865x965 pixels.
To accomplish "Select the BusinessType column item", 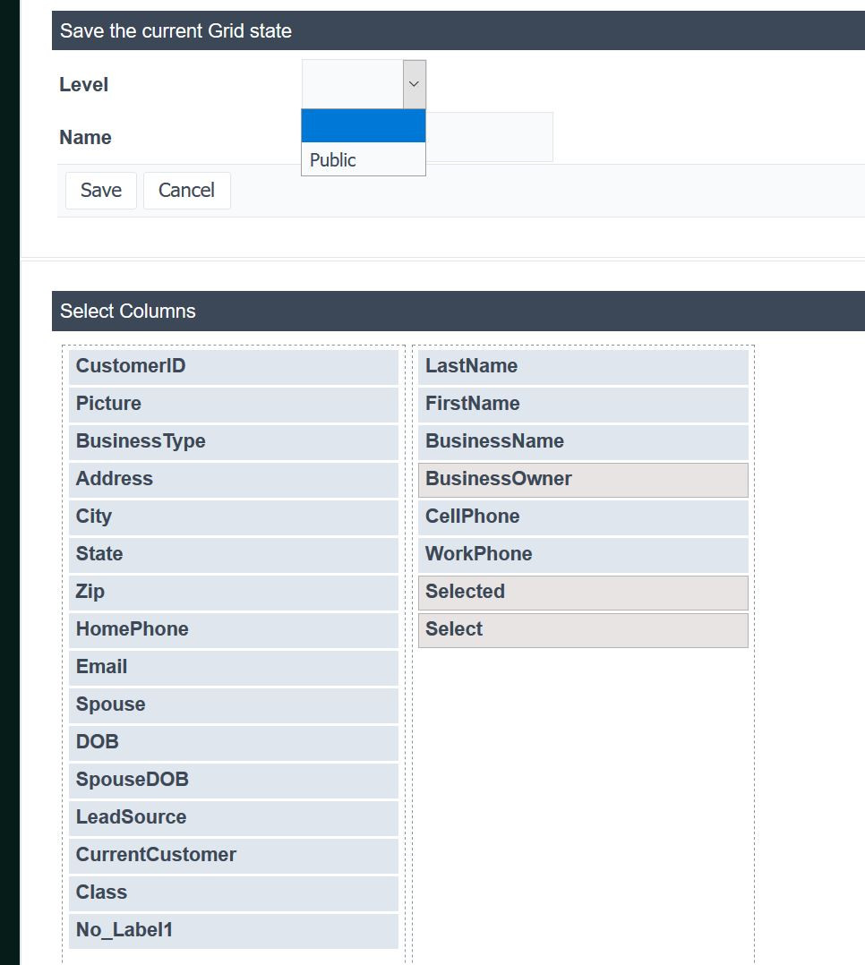I will 234,442.
